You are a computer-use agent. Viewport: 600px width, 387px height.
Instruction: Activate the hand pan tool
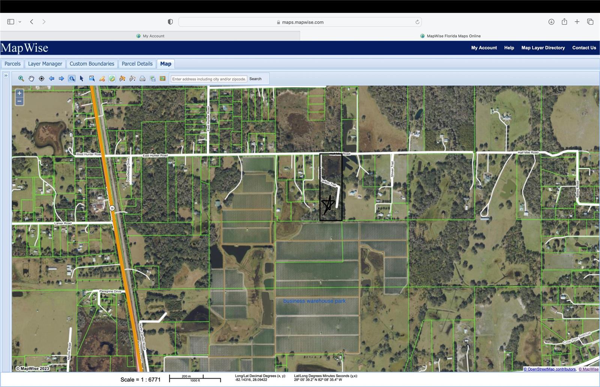tap(31, 79)
